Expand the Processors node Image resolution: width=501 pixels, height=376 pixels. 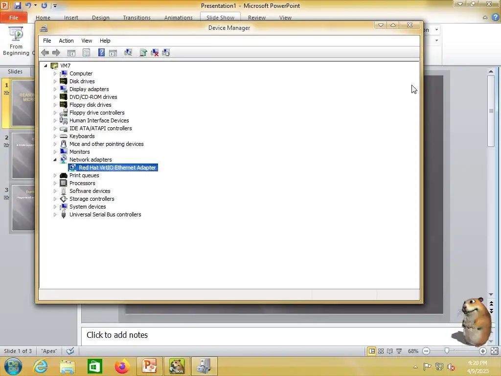pyautogui.click(x=55, y=183)
